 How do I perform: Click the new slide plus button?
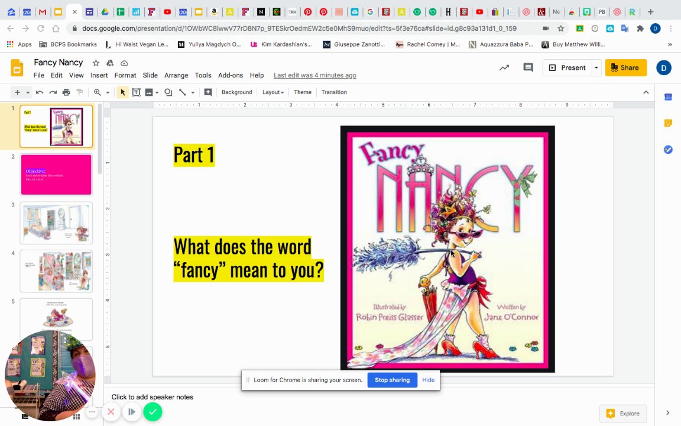17,92
